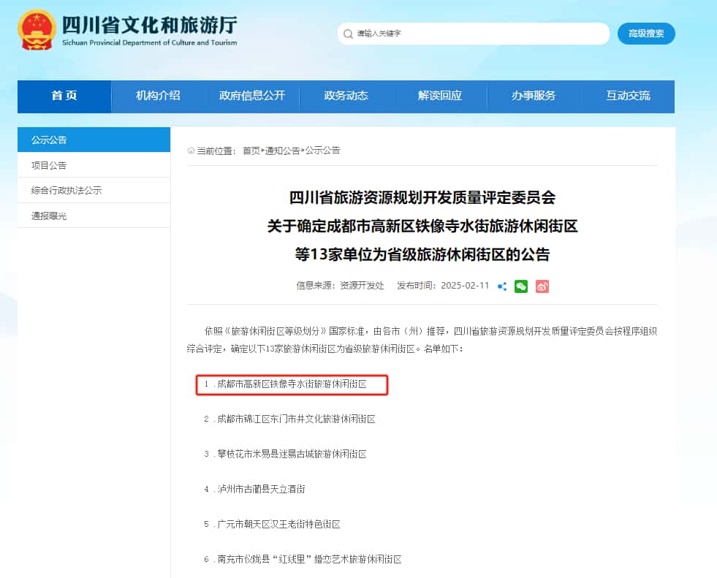
Task: Click the blue share icon
Action: [x=502, y=286]
